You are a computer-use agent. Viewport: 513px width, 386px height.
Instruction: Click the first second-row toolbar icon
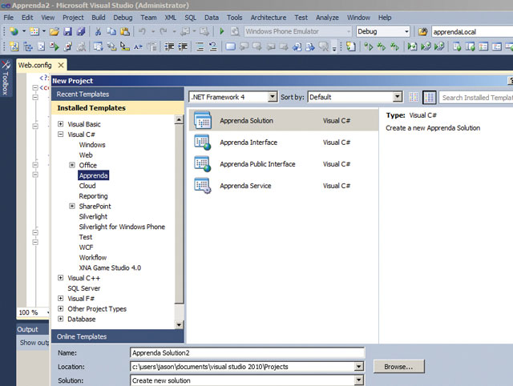14,46
